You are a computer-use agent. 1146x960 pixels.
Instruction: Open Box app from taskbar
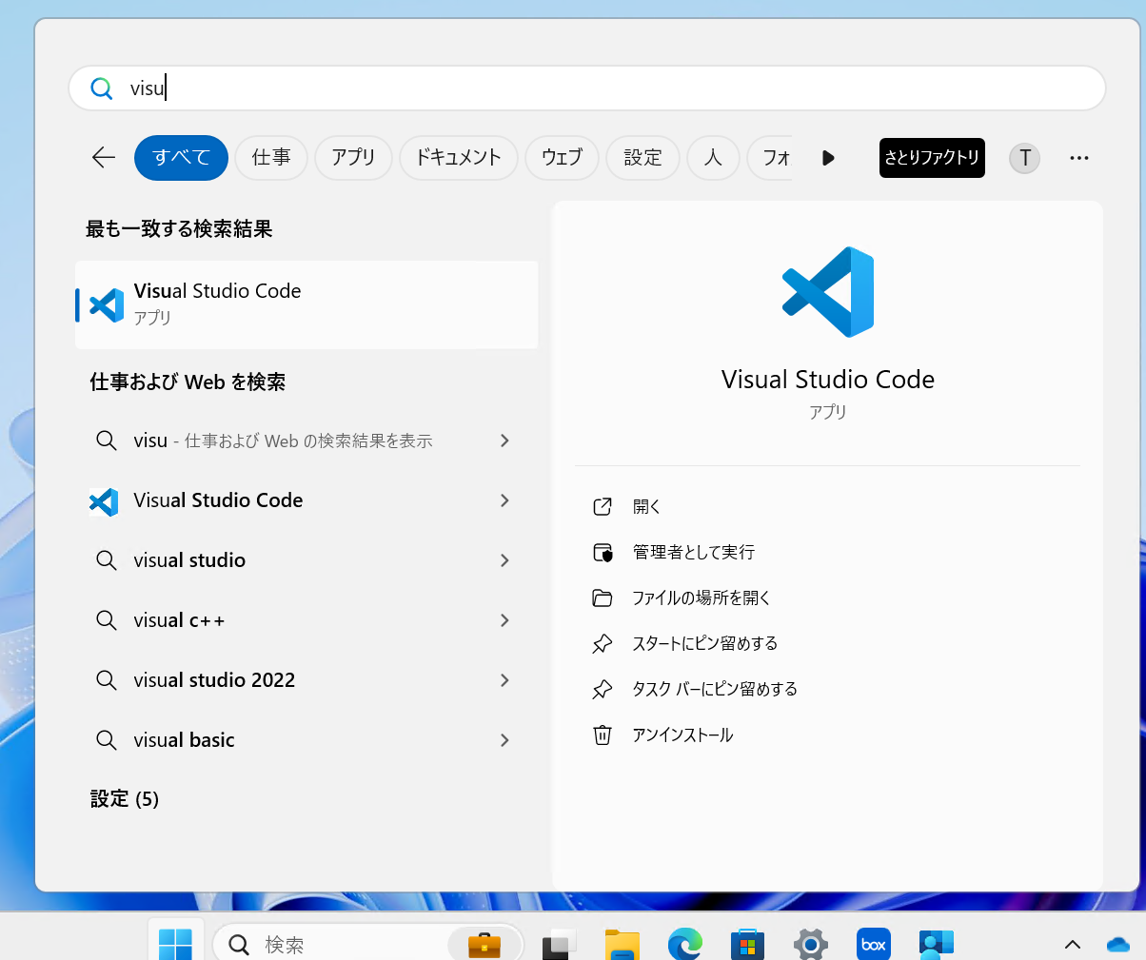pyautogui.click(x=874, y=945)
